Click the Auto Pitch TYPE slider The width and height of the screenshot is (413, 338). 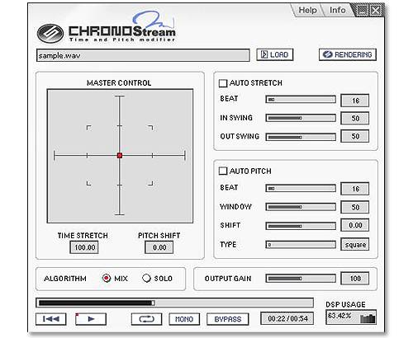coord(301,244)
